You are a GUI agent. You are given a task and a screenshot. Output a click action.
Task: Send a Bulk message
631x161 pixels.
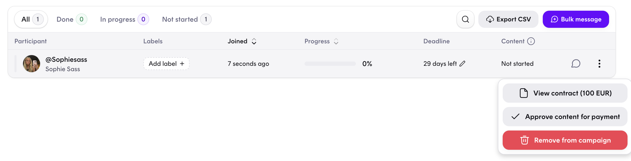(x=576, y=19)
